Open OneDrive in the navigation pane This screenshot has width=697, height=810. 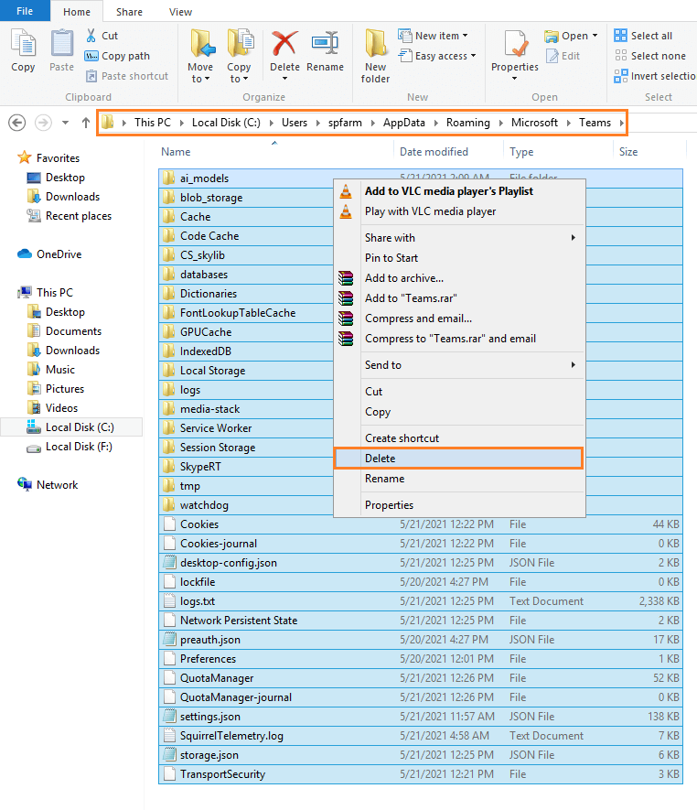point(49,254)
